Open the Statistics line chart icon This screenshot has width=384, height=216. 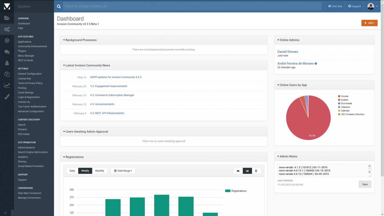pos(7,85)
